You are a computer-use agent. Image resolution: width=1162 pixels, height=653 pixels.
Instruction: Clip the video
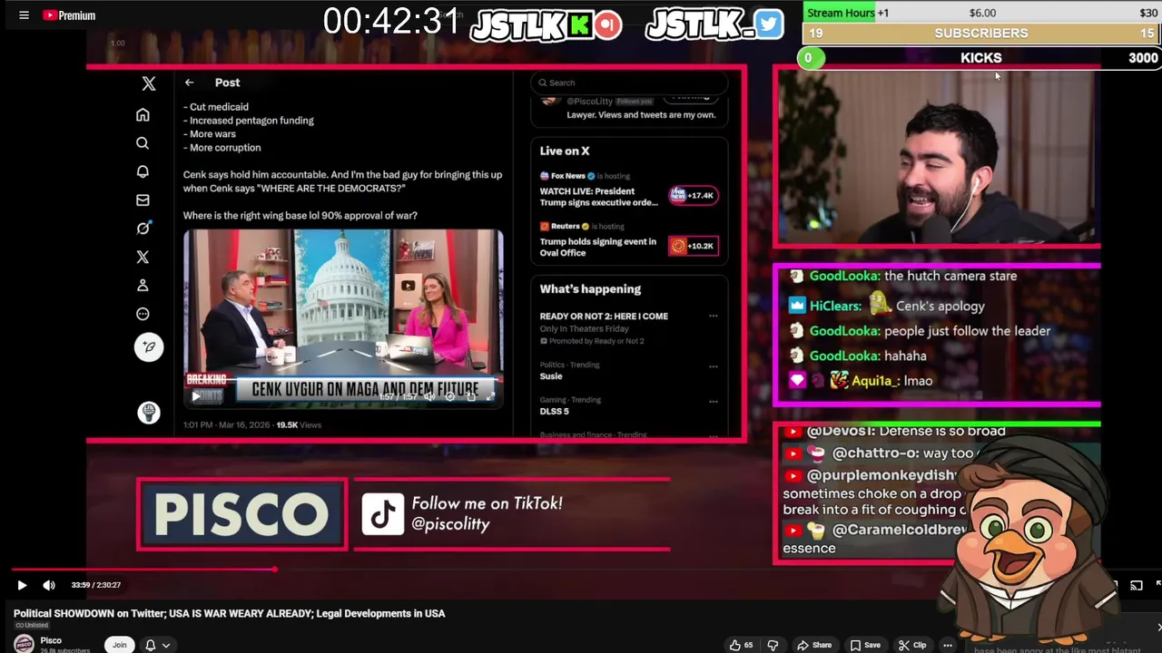click(x=912, y=645)
